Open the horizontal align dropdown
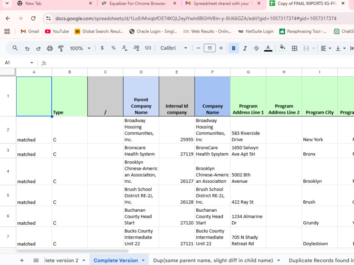The image size is (354, 265). (x=326, y=48)
